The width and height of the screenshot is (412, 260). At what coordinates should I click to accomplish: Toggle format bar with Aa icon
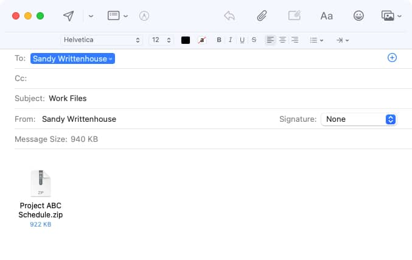tap(327, 16)
